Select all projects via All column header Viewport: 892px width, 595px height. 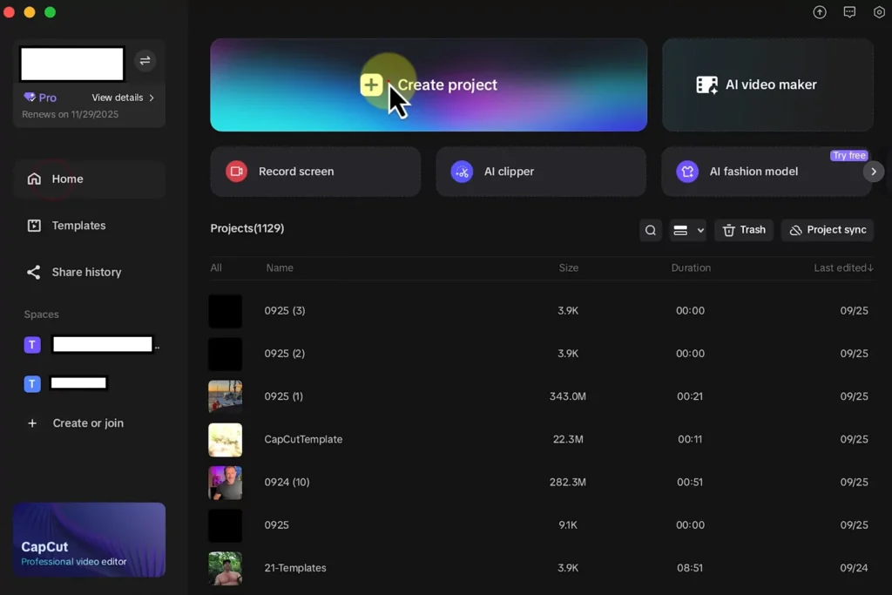[x=216, y=267]
